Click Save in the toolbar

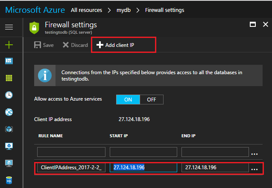(x=44, y=45)
